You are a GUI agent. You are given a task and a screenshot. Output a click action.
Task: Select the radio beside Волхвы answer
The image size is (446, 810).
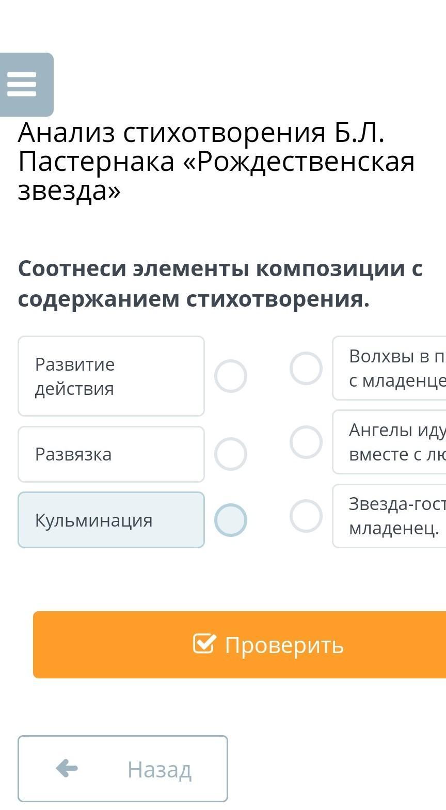(306, 368)
